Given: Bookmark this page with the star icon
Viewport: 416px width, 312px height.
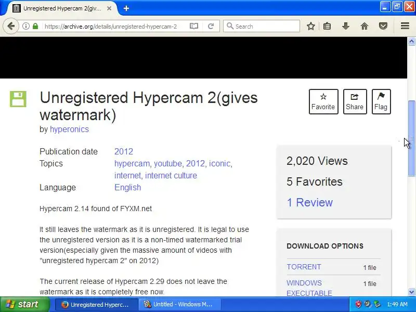Looking at the screenshot, I should tap(310, 26).
